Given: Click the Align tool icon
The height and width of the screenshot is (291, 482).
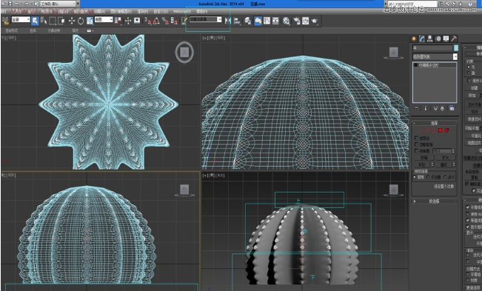Looking at the screenshot, I should [x=237, y=21].
